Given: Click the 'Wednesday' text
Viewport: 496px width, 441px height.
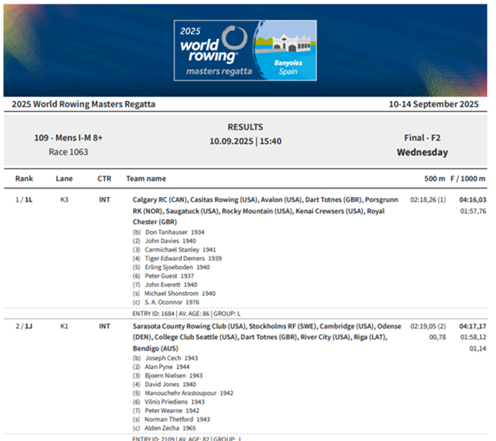Looking at the screenshot, I should [422, 153].
